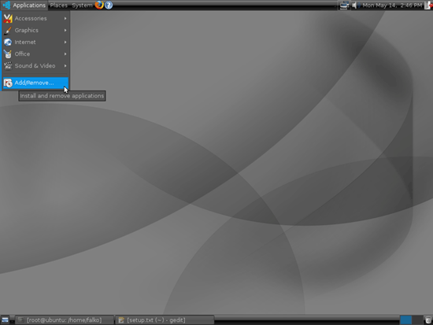This screenshot has width=433, height=325.
Task: Switch to setup.txt gedit window
Action: coord(165,320)
